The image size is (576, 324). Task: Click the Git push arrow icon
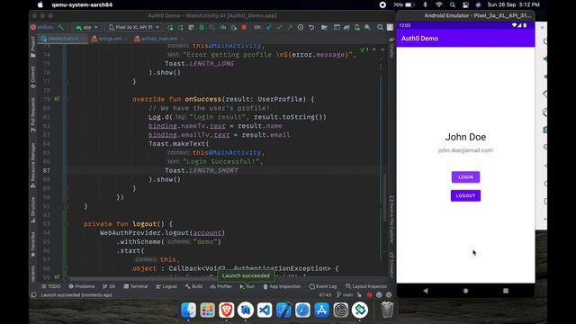click(x=290, y=27)
